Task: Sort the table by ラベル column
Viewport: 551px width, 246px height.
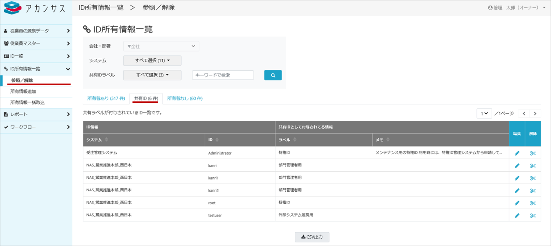Action: [x=294, y=140]
